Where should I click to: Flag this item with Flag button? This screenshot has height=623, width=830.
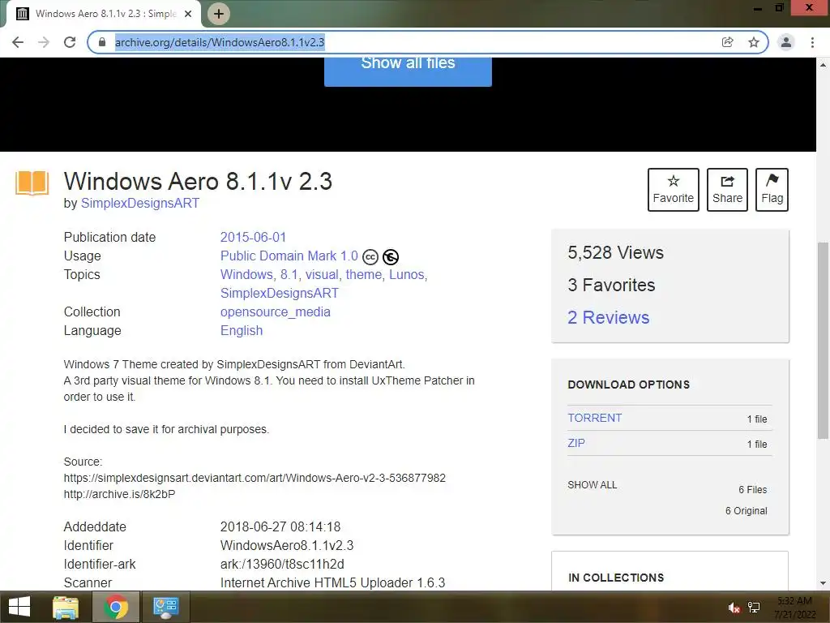tap(772, 190)
